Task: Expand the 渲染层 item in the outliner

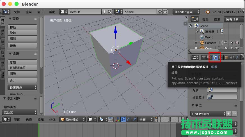Action: [x=197, y=31]
